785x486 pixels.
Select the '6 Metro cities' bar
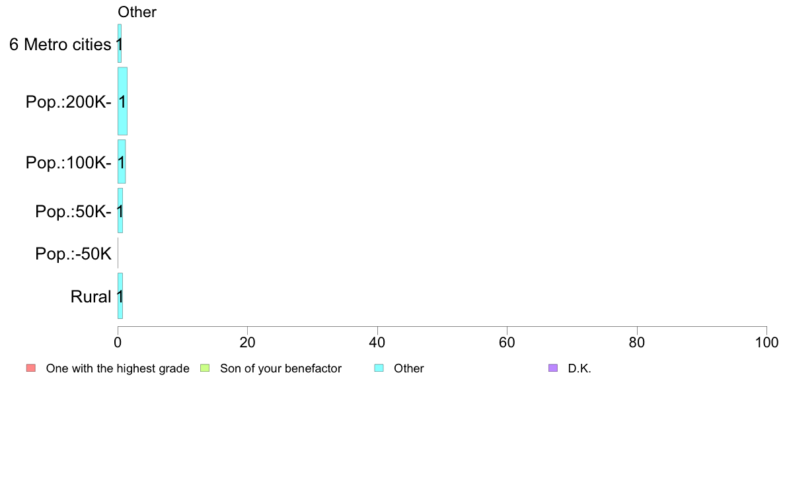point(120,44)
